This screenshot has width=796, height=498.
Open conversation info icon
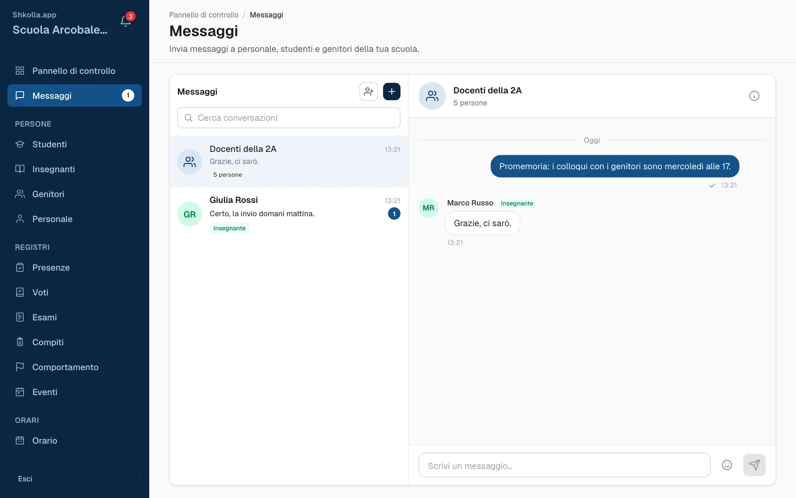click(754, 96)
